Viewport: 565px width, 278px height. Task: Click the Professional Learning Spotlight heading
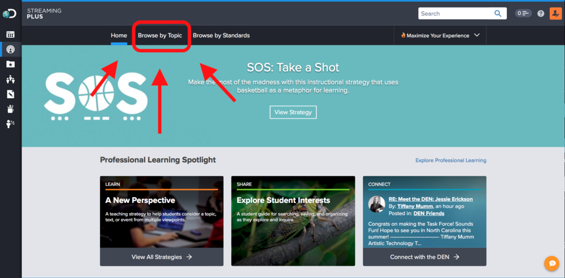pyautogui.click(x=158, y=160)
